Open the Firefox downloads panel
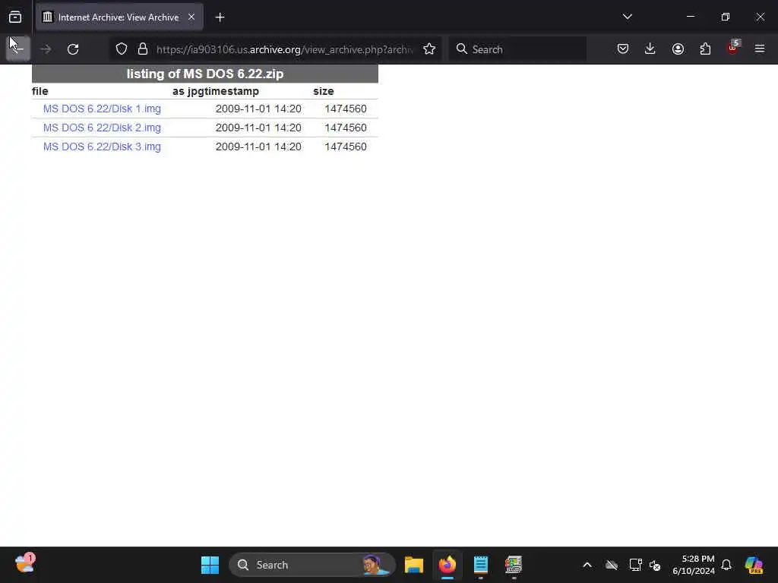Screen dimensions: 778x583 coord(650,49)
